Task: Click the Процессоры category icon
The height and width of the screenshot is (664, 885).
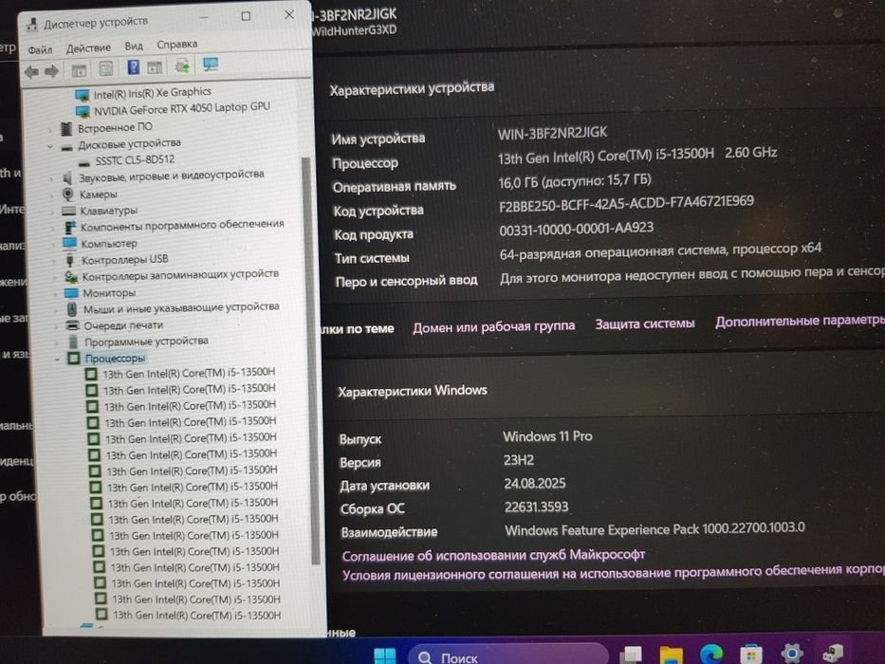Action: point(73,359)
